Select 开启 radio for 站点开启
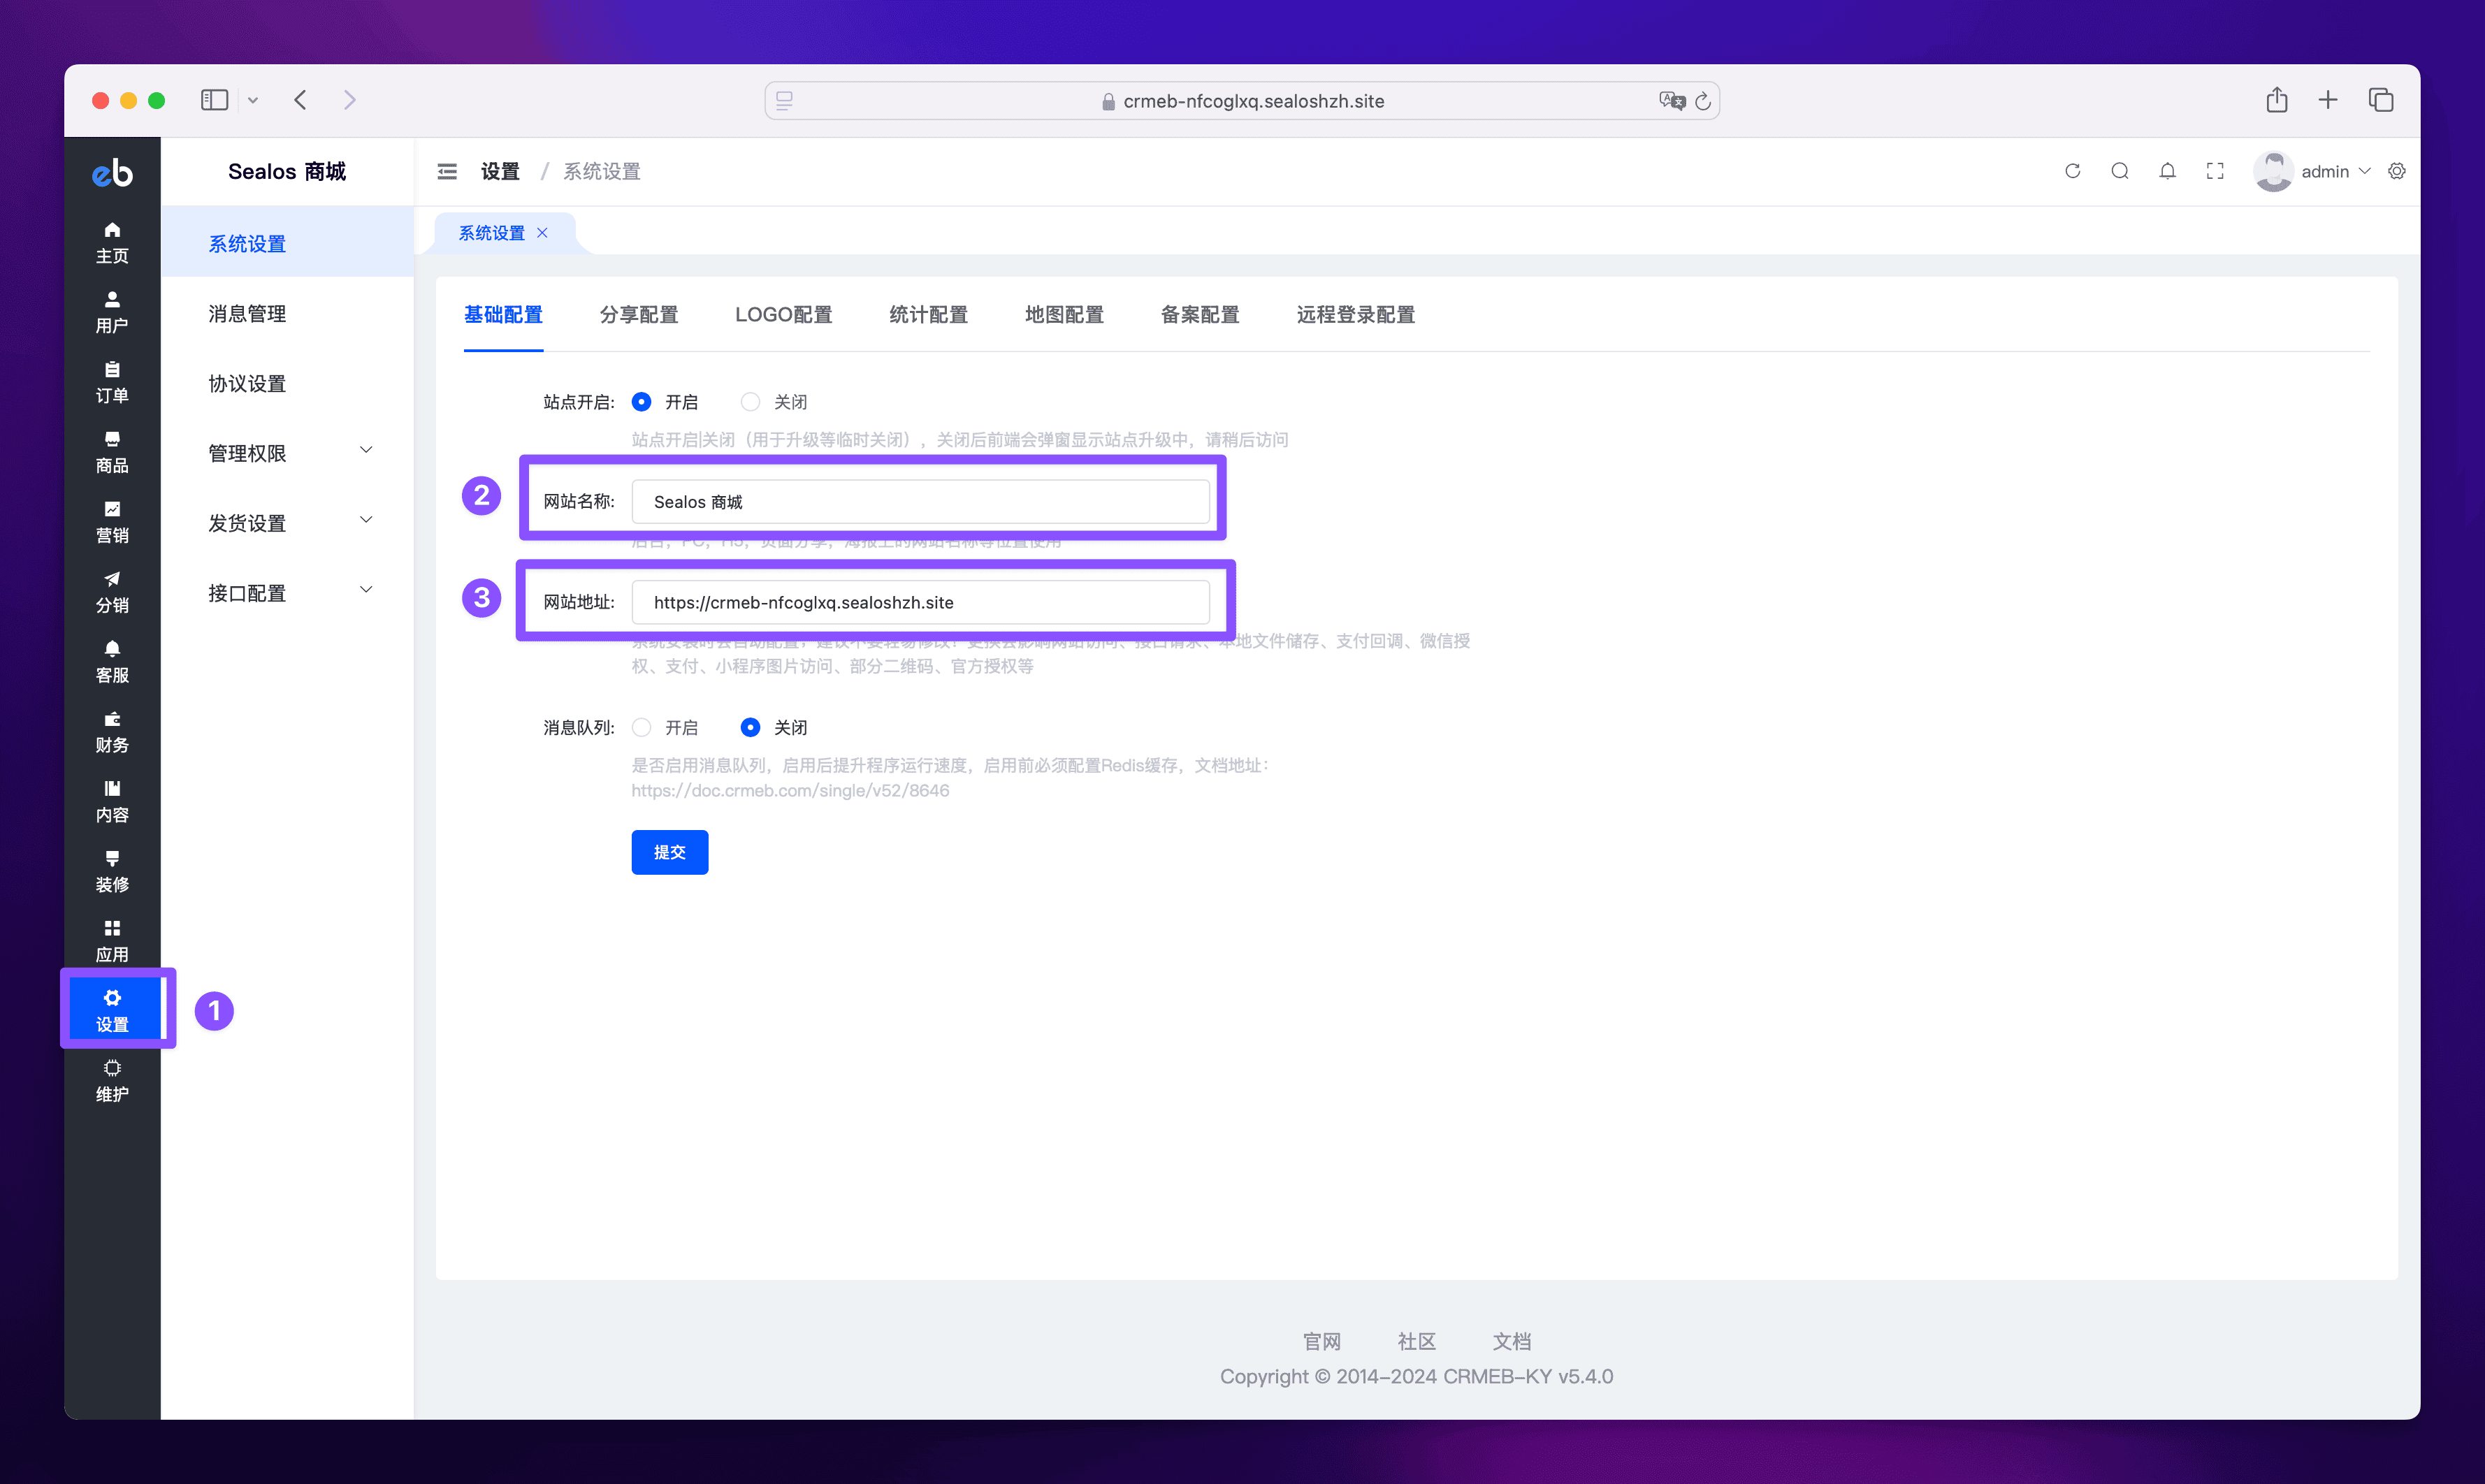The width and height of the screenshot is (2485, 1484). coord(642,402)
